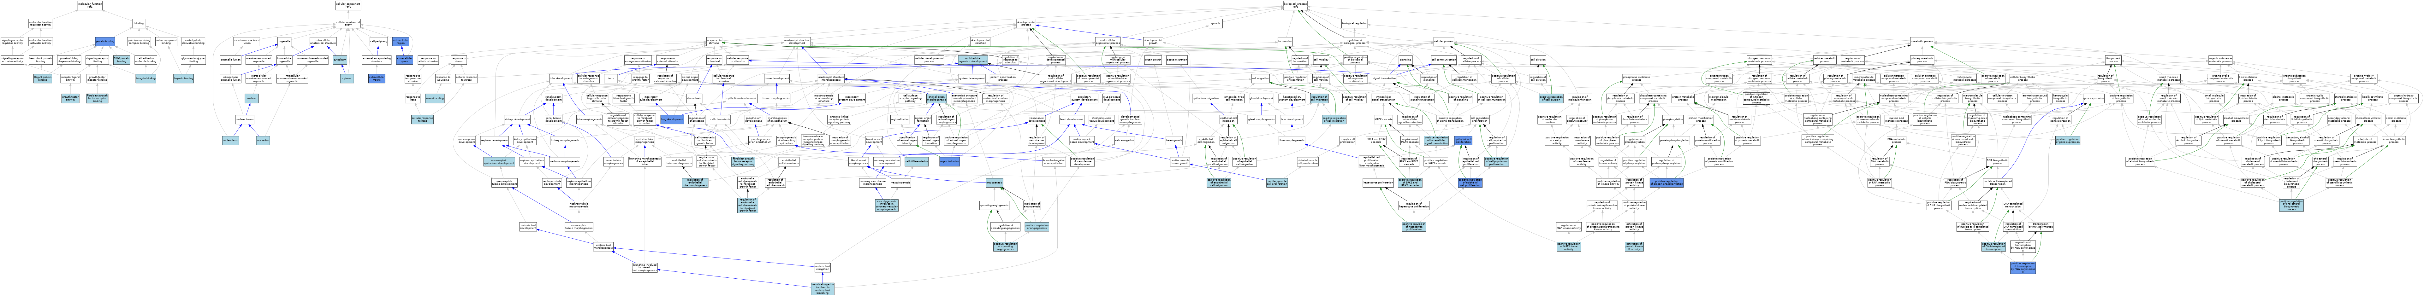Click the 'locomotion' node
The height and width of the screenshot is (296, 2424).
(1286, 41)
